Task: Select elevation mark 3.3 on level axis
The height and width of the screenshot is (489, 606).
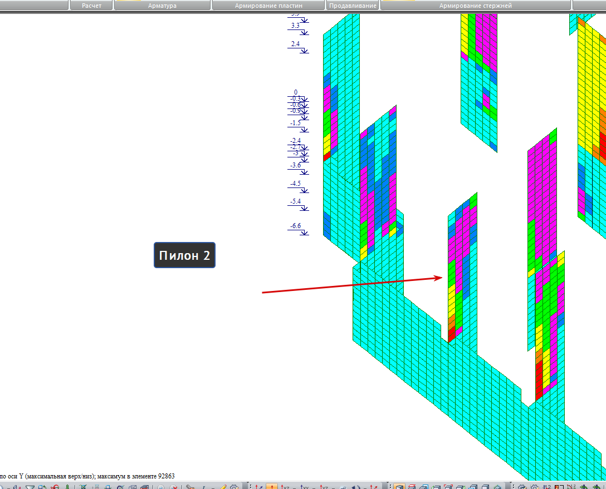Action: (295, 26)
